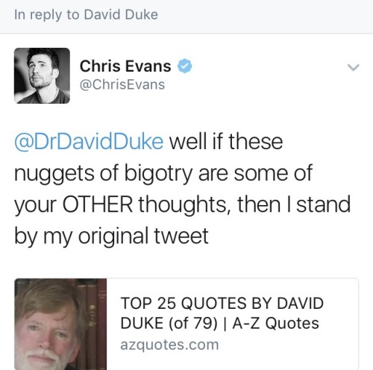The image size is (373, 370).
Task: Open the link card preview photo
Action: pos(60,324)
